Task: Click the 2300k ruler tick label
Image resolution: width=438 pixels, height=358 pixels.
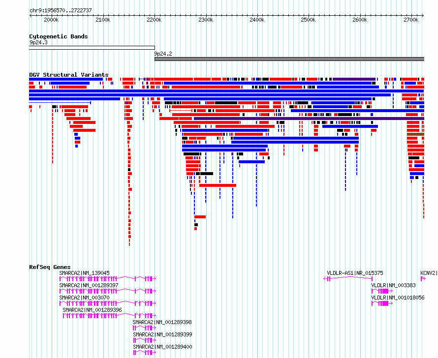Action: pos(206,20)
